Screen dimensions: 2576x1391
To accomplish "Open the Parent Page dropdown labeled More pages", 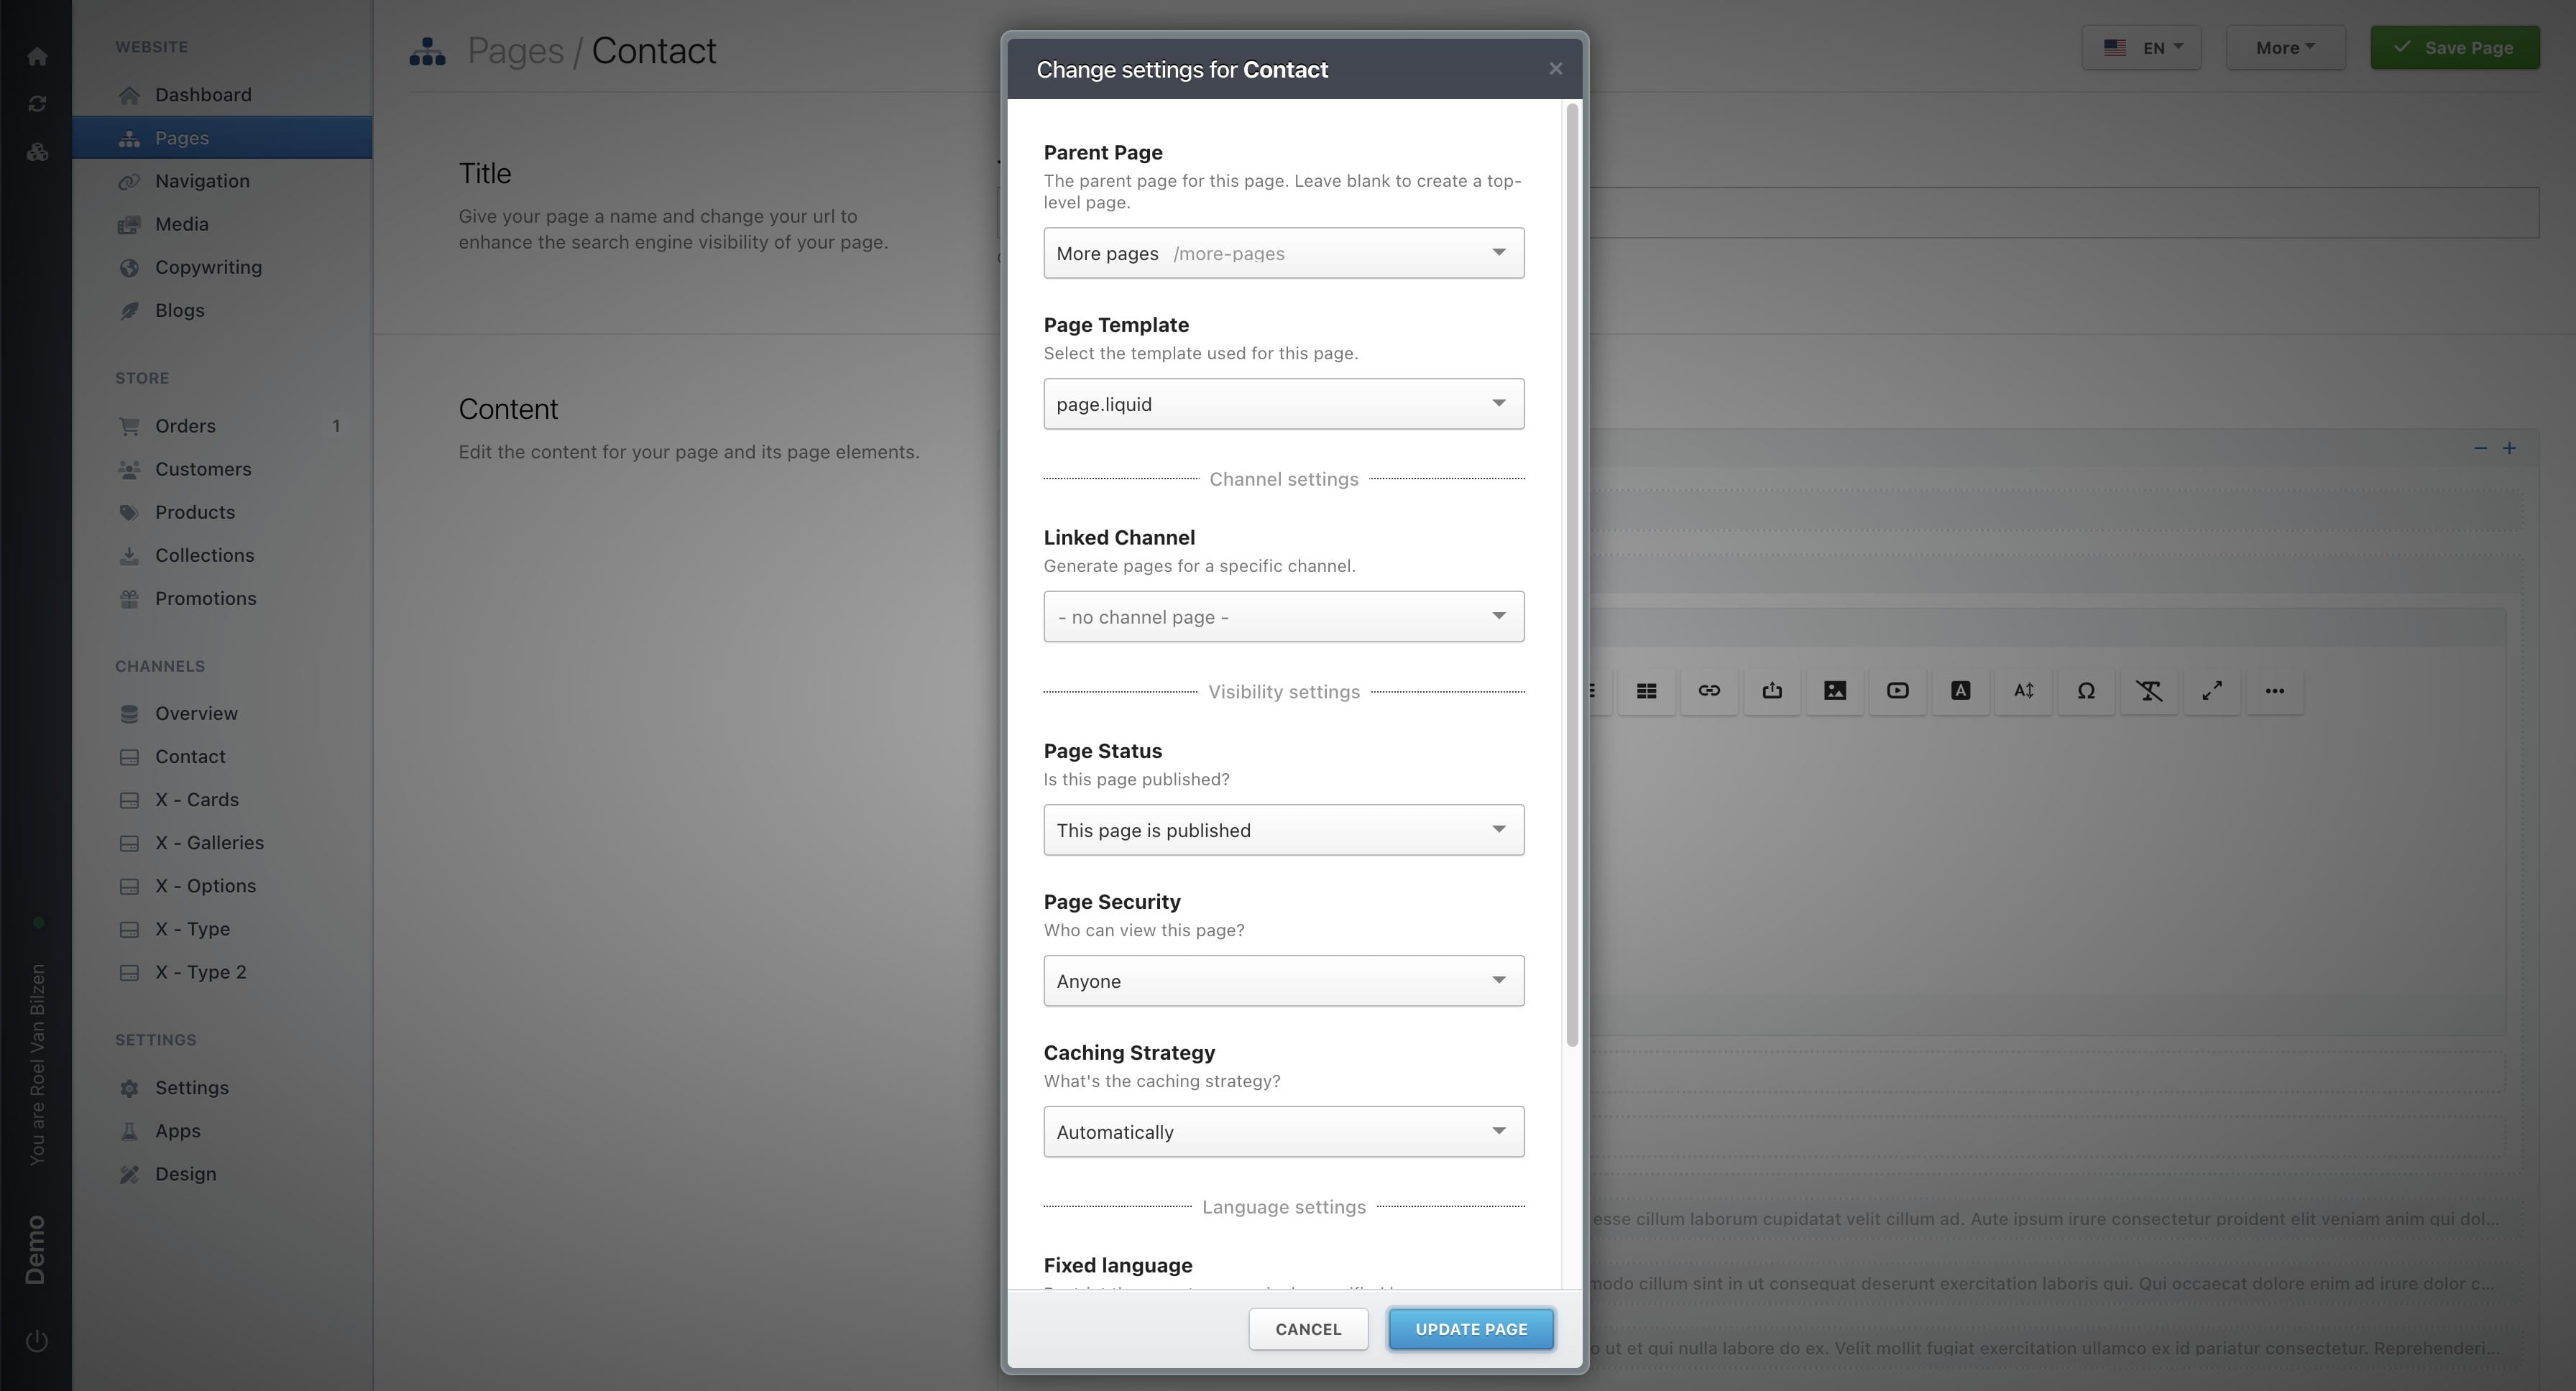I will coord(1283,253).
